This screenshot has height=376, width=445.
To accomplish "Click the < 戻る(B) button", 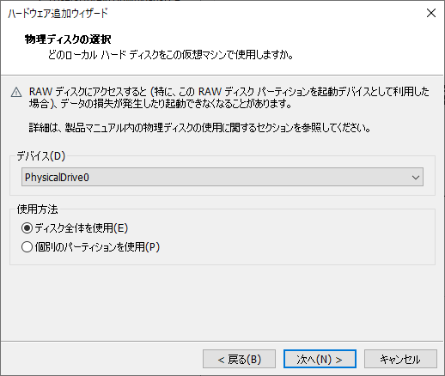I will tap(239, 359).
